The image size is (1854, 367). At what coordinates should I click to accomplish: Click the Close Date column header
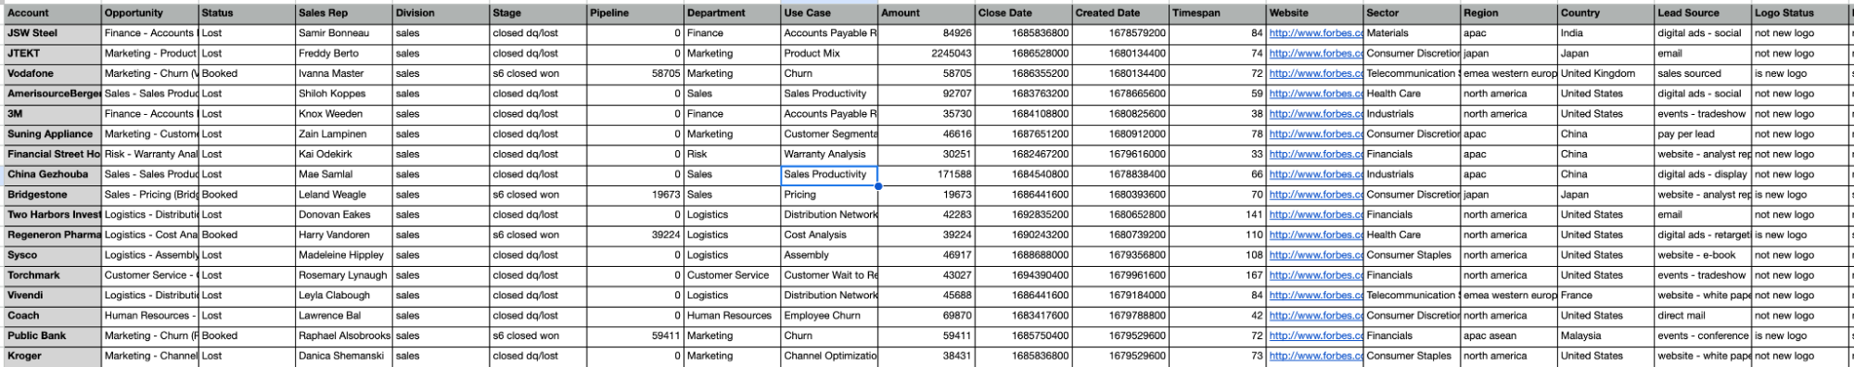point(1024,13)
